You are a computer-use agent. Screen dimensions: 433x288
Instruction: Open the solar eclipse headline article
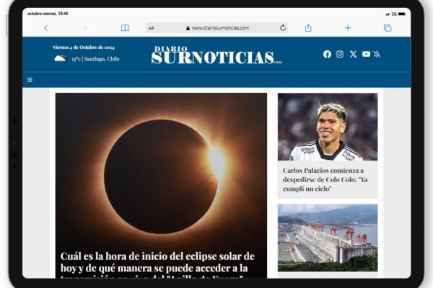pos(157,264)
